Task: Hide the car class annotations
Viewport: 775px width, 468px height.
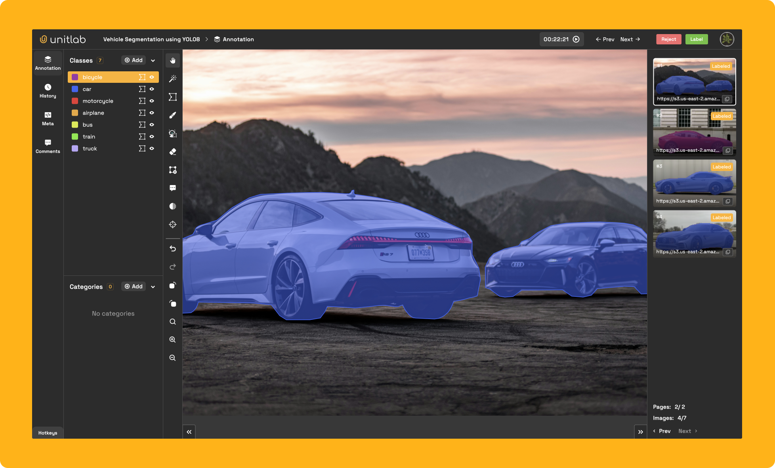Action: [x=152, y=89]
